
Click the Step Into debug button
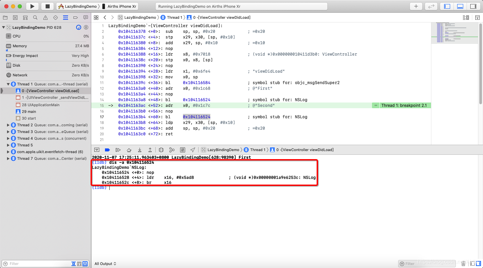tap(140, 150)
